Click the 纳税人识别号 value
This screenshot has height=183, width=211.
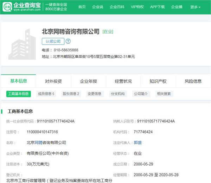(156, 121)
